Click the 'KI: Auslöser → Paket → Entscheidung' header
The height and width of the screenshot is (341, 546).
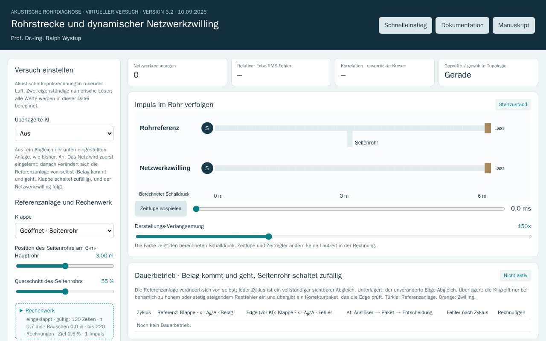pyautogui.click(x=389, y=312)
